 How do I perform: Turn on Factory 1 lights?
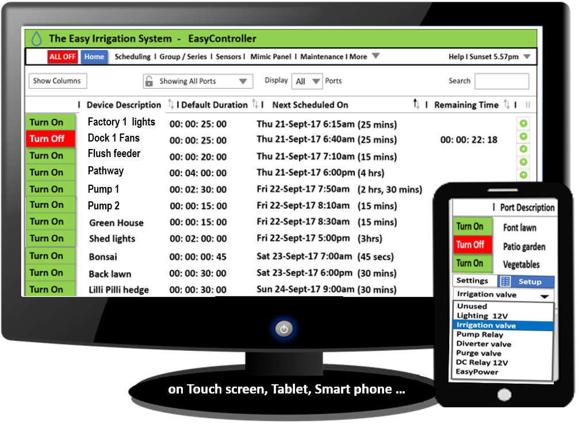click(50, 122)
